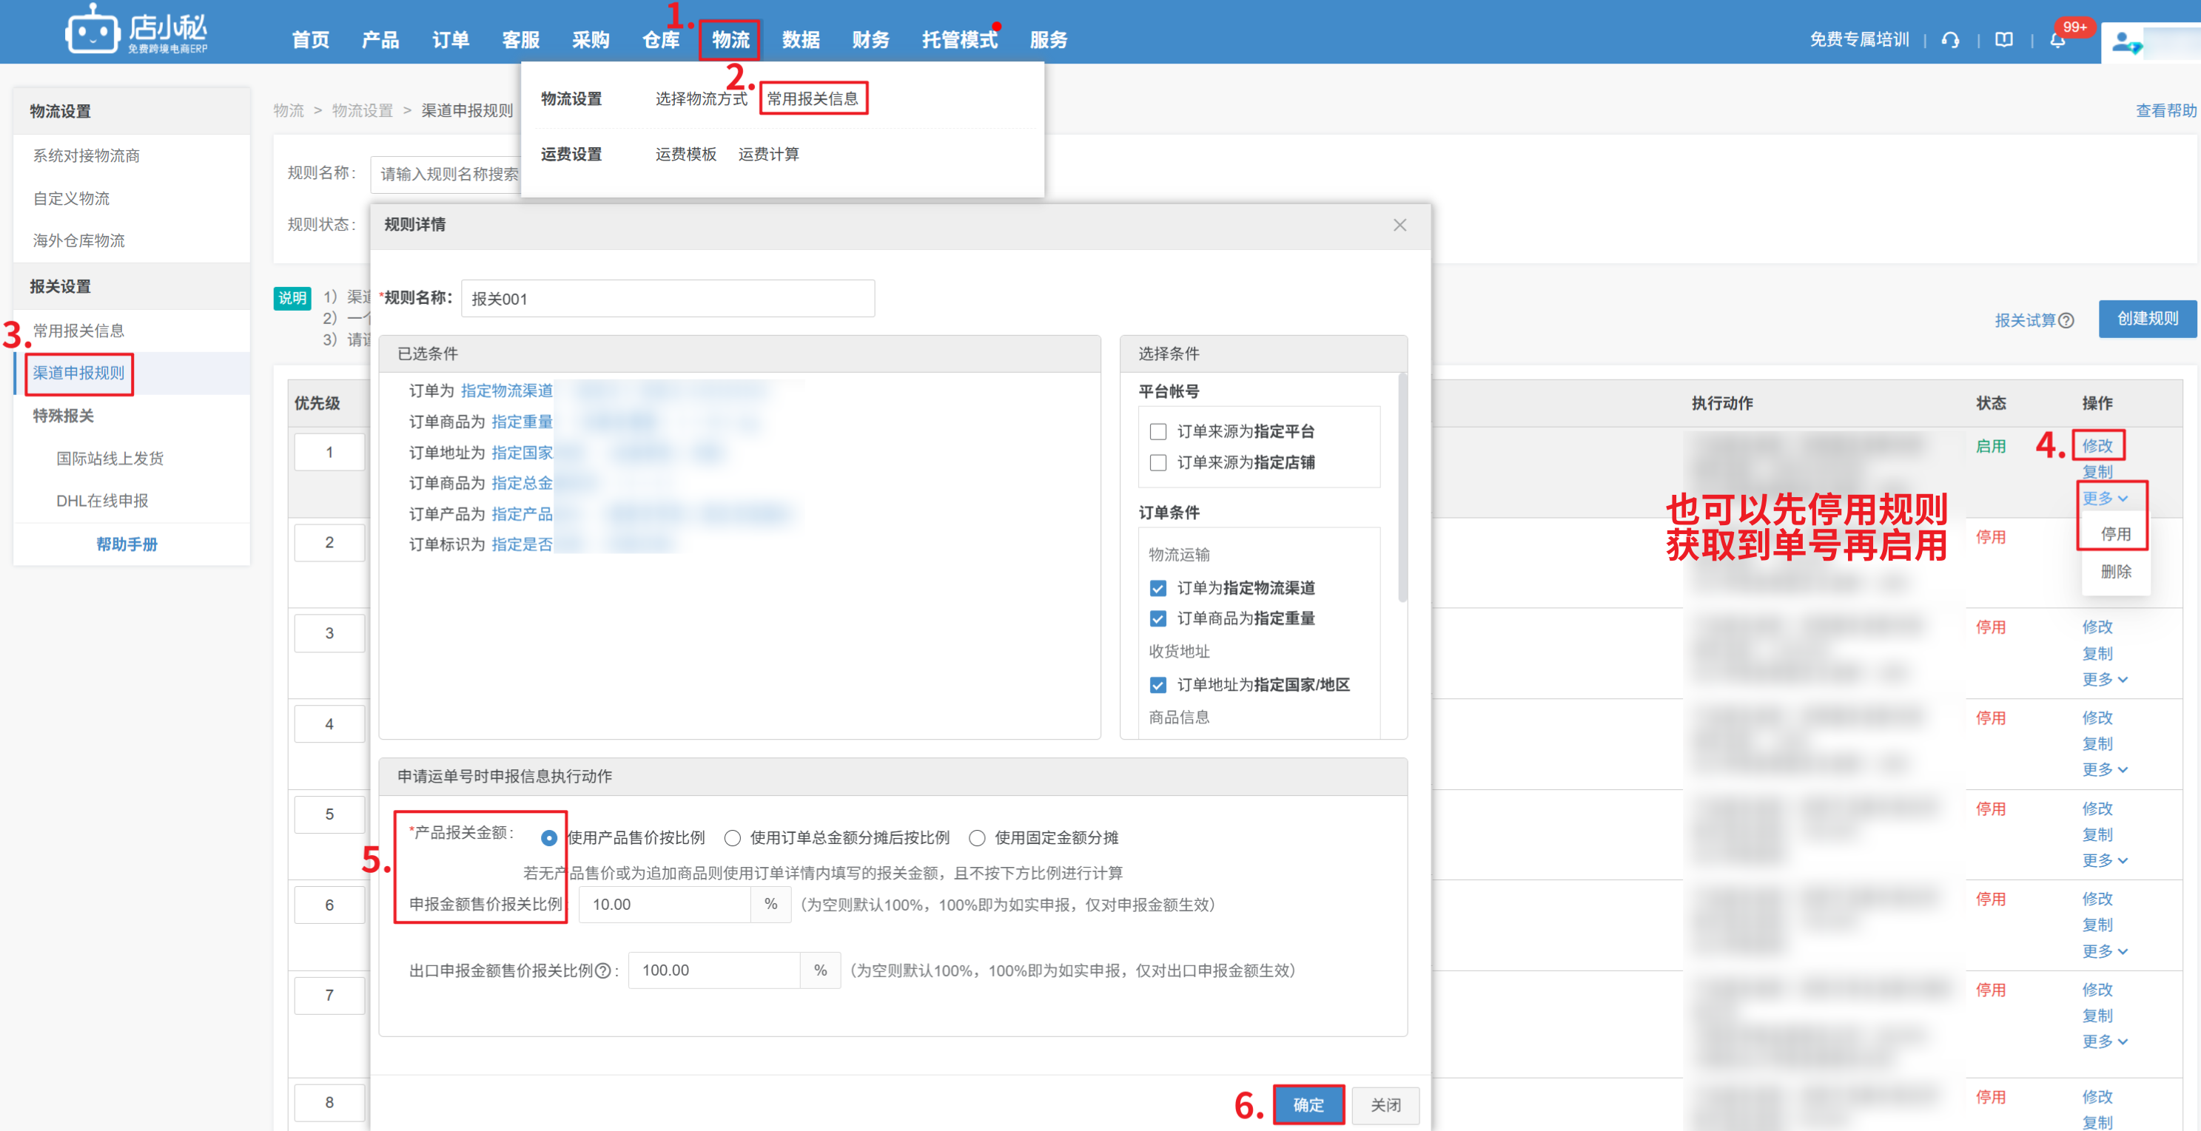Check 订单来源为指定平台 checkbox
Viewport: 2201px width, 1131px height.
point(1157,431)
